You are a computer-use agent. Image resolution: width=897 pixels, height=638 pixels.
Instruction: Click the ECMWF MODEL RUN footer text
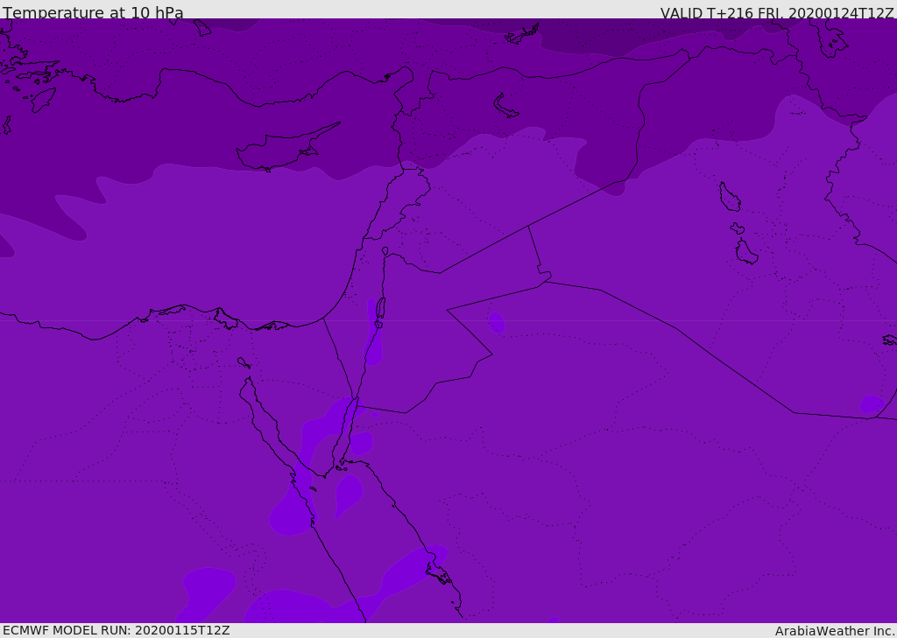tap(117, 630)
